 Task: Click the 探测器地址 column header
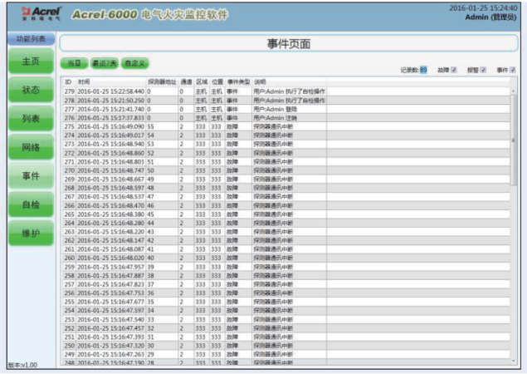(x=161, y=82)
